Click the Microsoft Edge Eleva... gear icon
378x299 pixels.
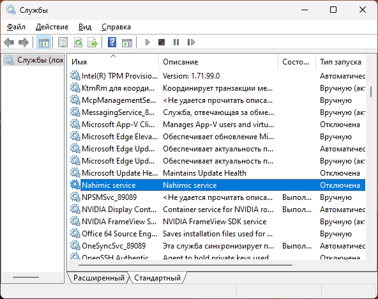point(75,136)
